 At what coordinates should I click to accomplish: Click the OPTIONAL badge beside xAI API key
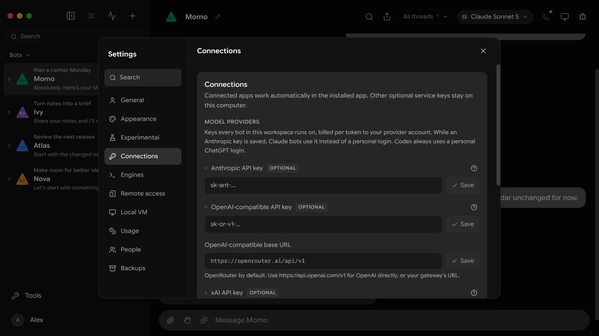(263, 293)
